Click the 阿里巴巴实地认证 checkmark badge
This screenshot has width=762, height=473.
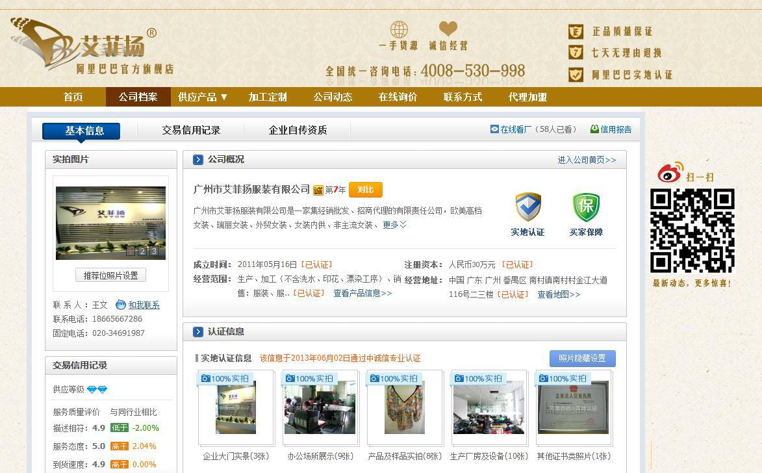click(576, 74)
